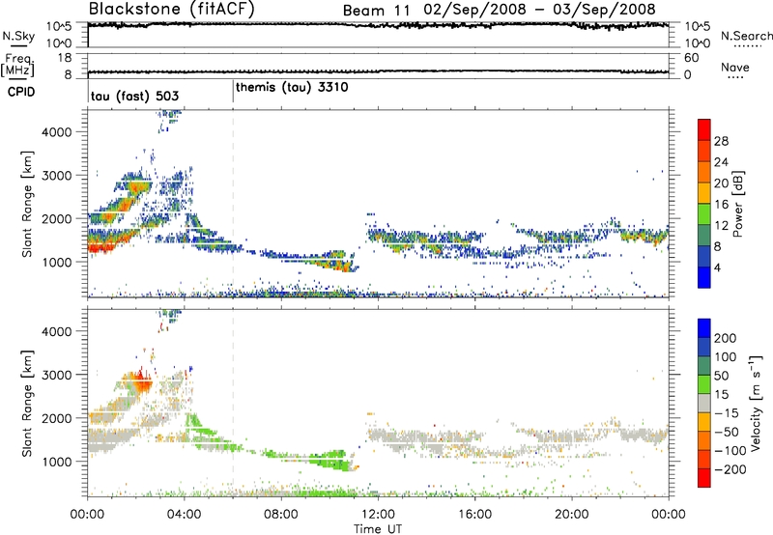This screenshot has width=773, height=535.
Task: Click the "Time UT" axis title
Action: [378, 528]
